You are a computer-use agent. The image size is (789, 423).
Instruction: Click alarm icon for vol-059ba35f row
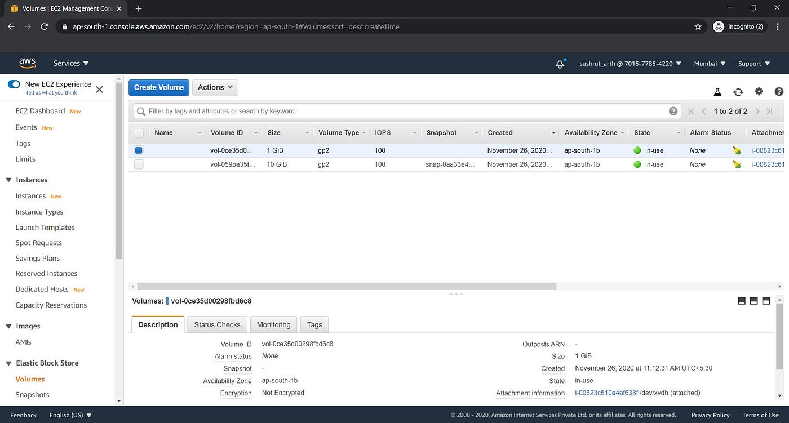pos(737,164)
